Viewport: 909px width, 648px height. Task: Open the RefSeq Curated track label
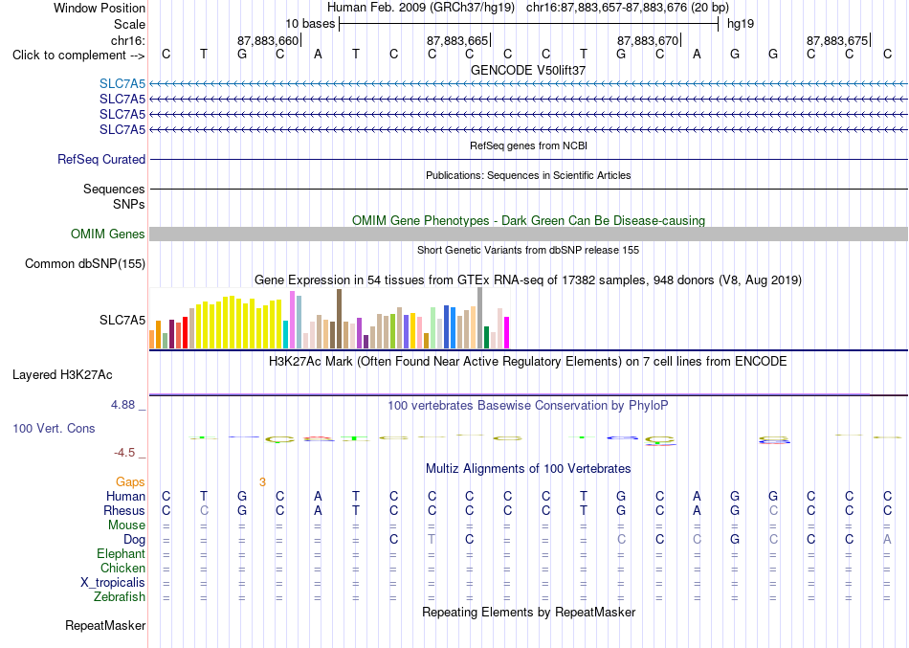pos(101,159)
